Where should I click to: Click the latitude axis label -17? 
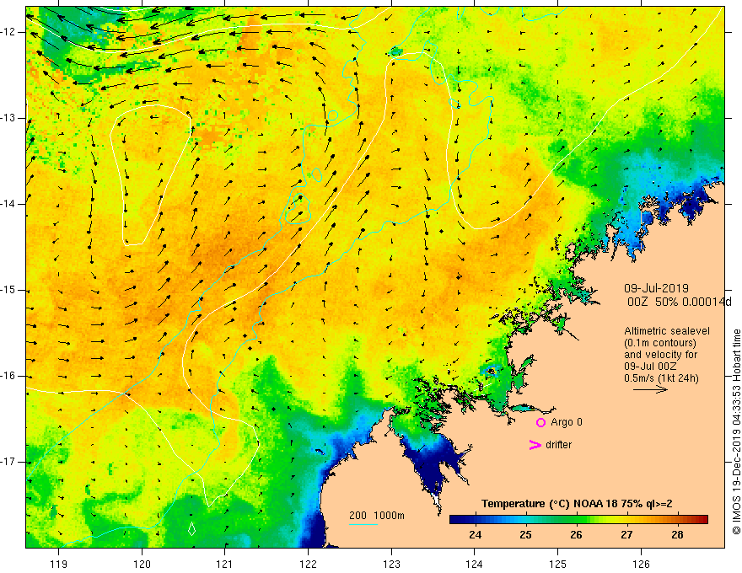click(x=9, y=462)
